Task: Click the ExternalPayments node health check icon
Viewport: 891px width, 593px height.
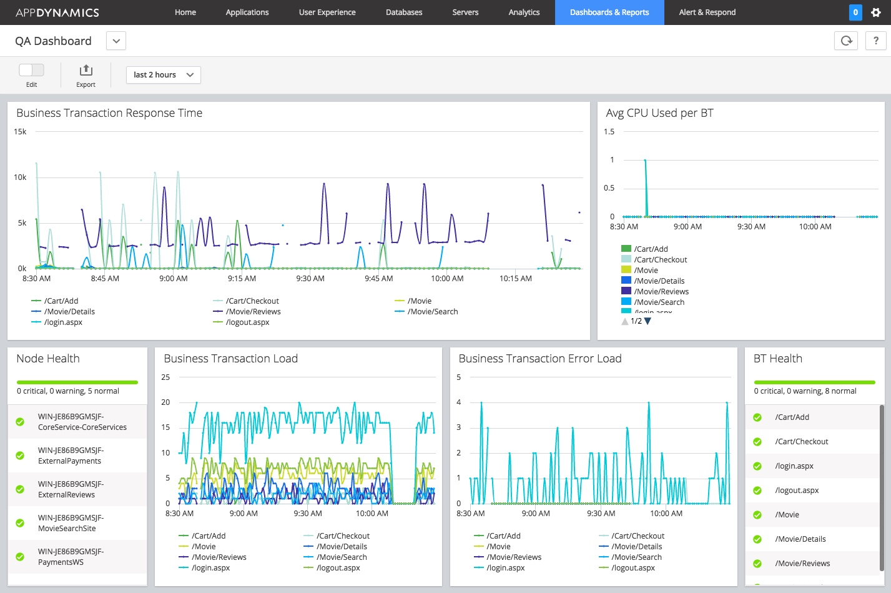Action: [x=20, y=456]
